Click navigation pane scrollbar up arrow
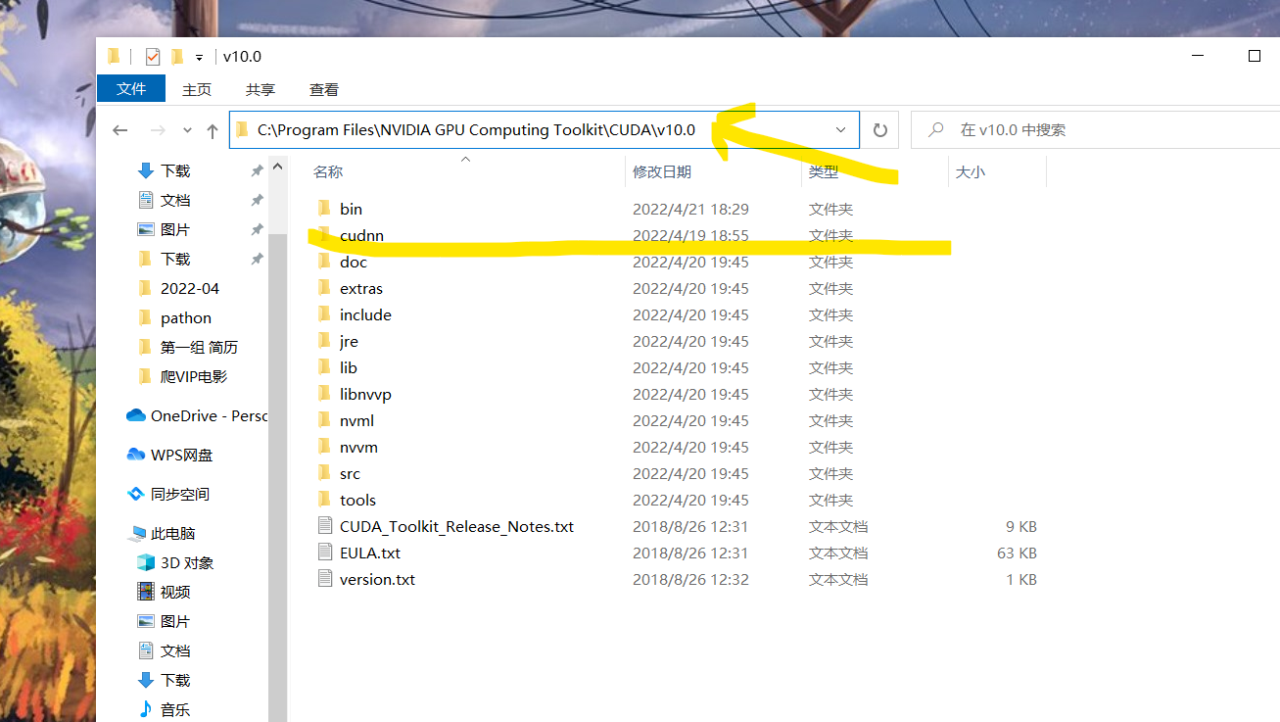 (278, 168)
